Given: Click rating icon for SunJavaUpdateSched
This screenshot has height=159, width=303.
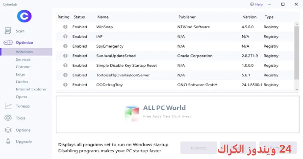Looking at the screenshot, I should [x=65, y=56].
